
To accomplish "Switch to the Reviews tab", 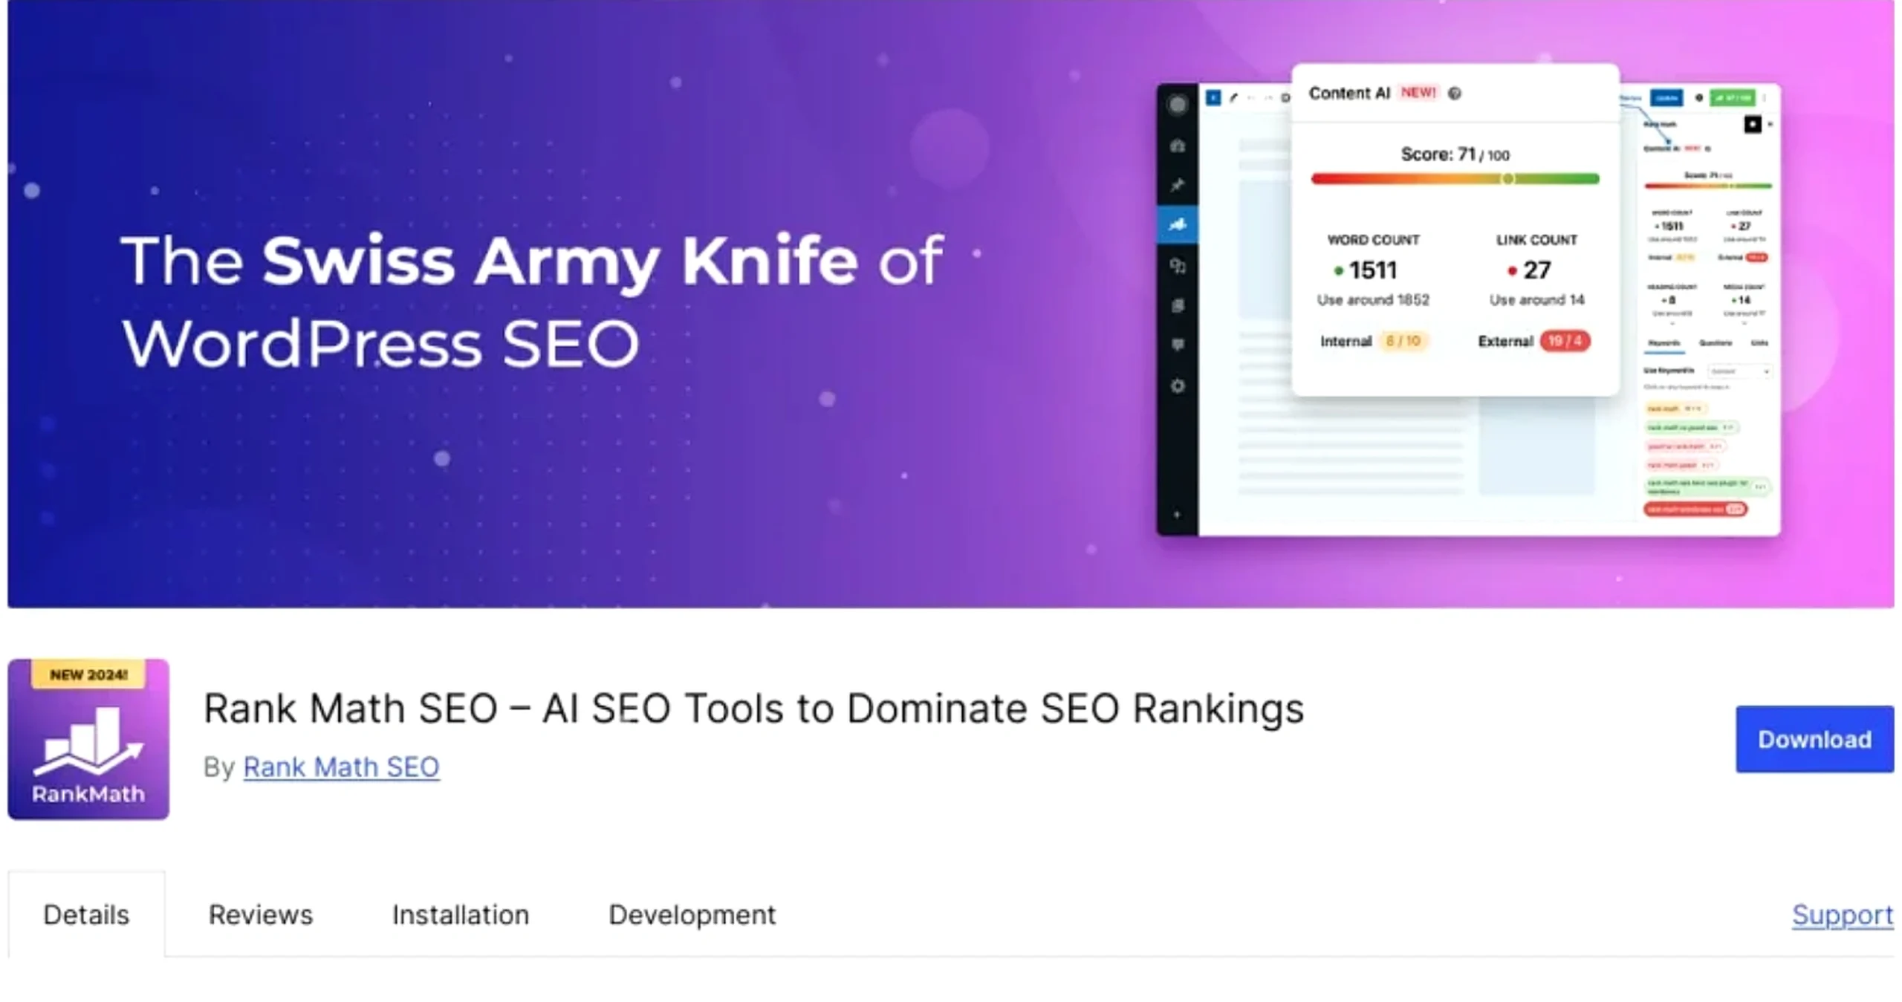I will tap(260, 914).
